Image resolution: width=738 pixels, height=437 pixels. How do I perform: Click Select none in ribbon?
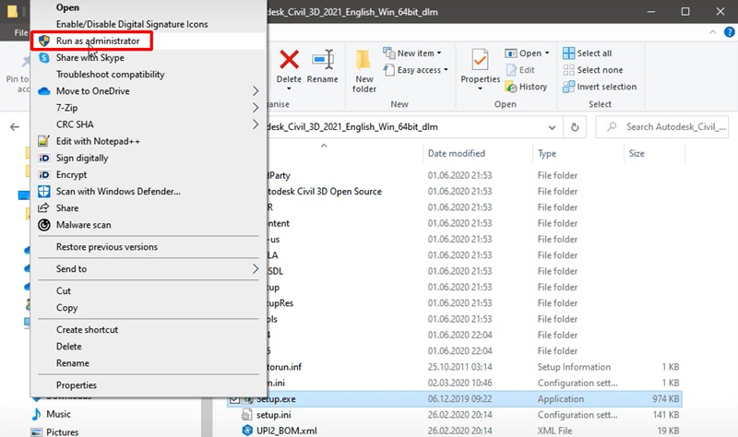click(593, 70)
